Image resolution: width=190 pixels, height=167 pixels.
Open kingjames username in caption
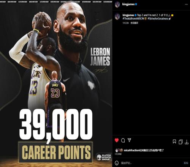(128, 15)
